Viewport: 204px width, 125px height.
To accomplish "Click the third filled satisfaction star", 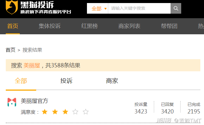I will 65,112.
